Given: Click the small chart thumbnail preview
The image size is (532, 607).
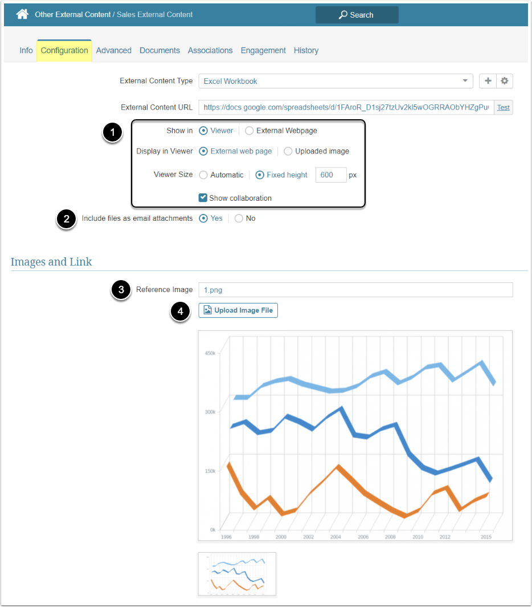Looking at the screenshot, I should pos(237,573).
